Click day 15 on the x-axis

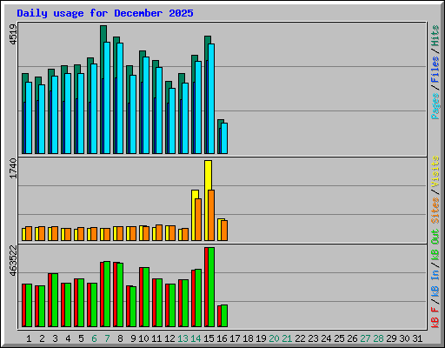pos(209,338)
